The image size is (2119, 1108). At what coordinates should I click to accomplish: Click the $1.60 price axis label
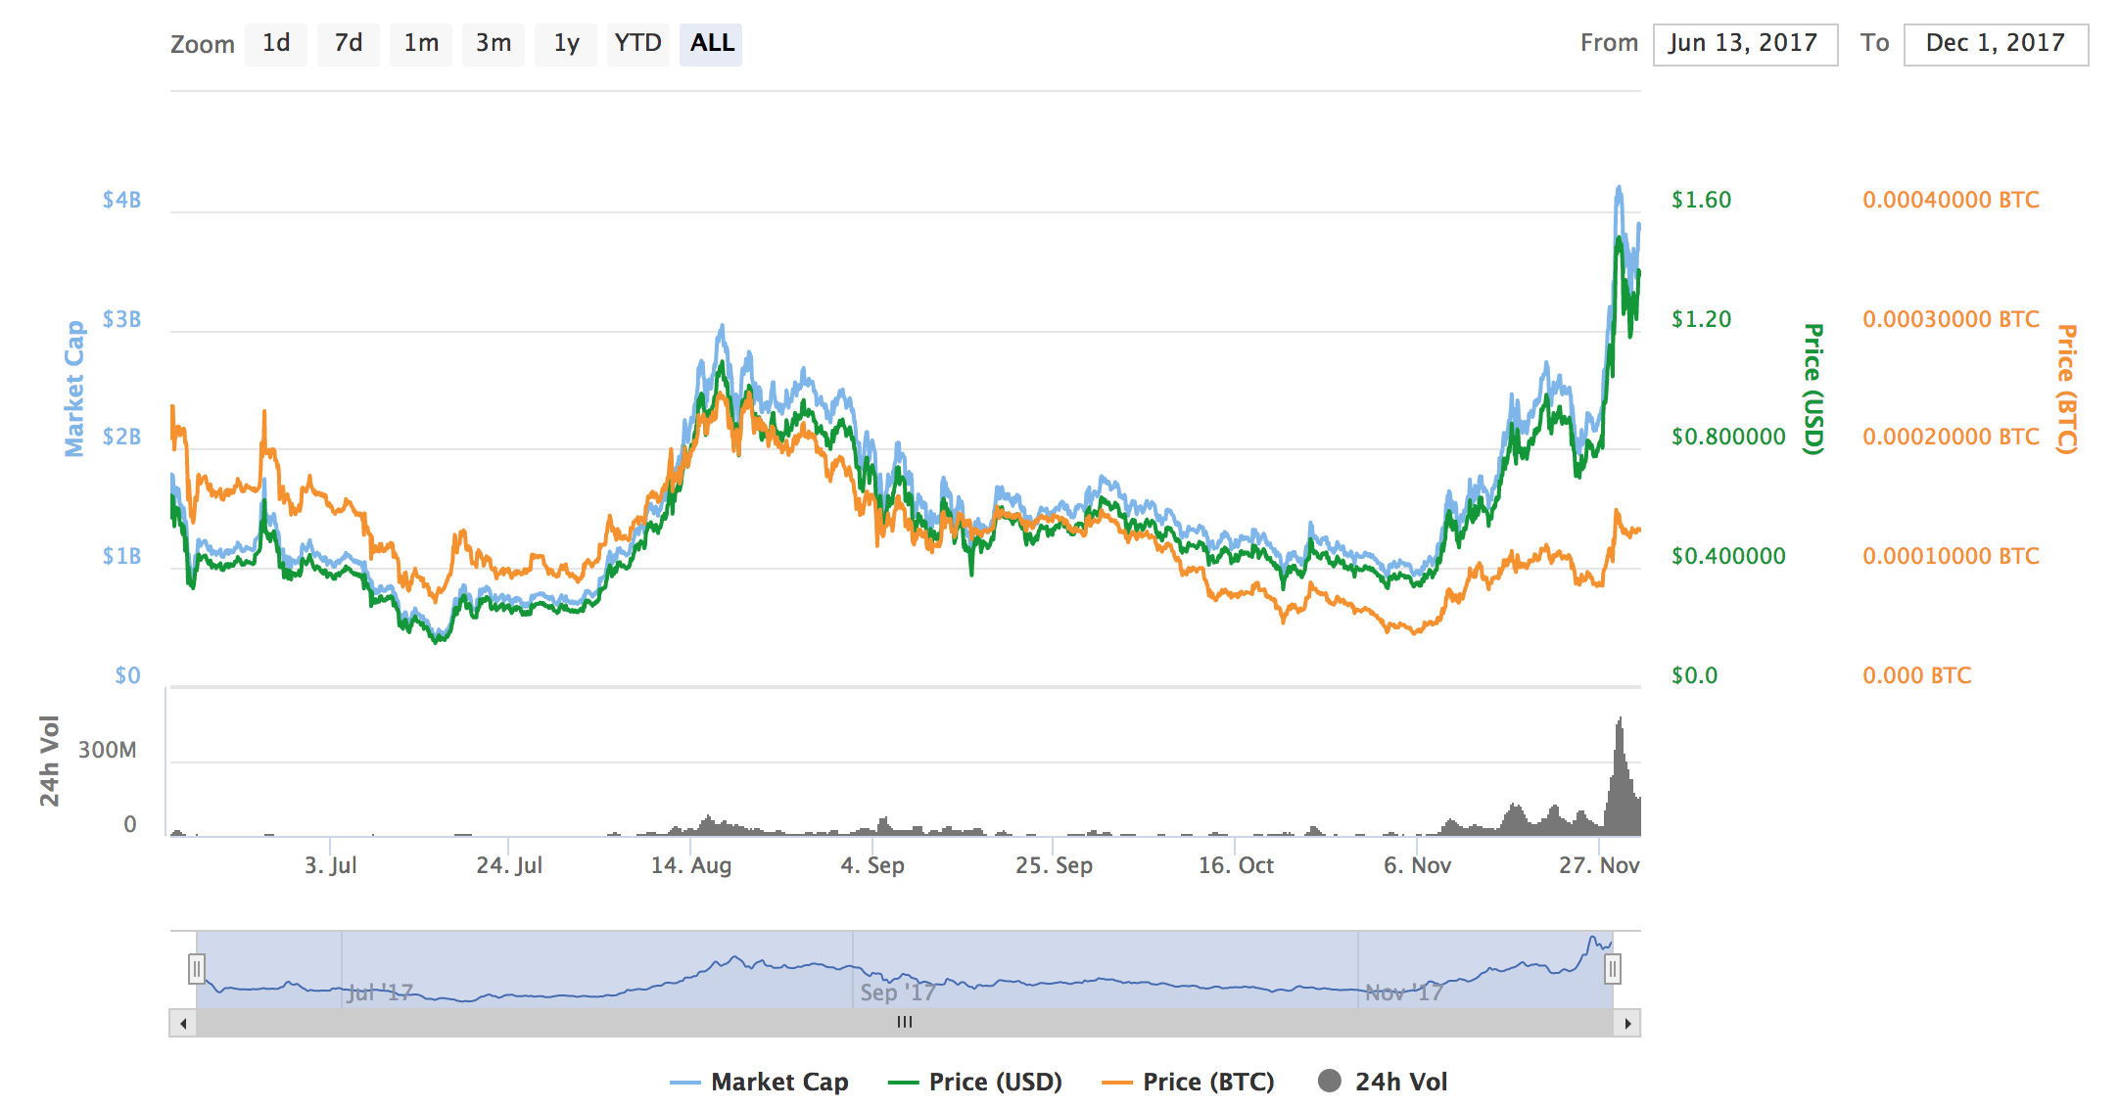(x=1701, y=201)
